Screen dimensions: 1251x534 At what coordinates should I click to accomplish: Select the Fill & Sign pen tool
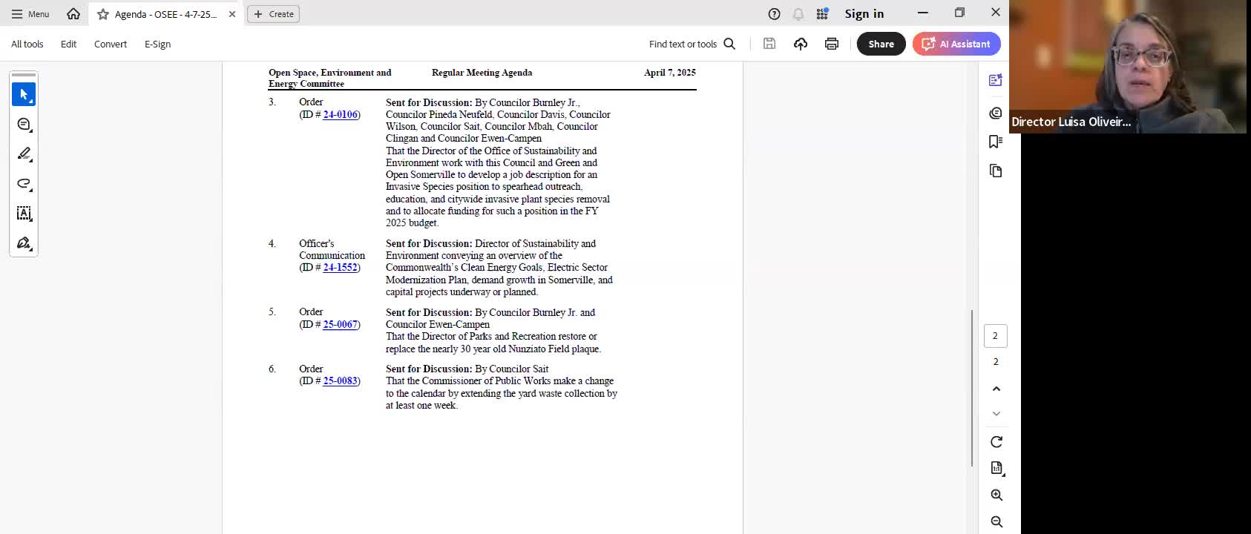[24, 243]
